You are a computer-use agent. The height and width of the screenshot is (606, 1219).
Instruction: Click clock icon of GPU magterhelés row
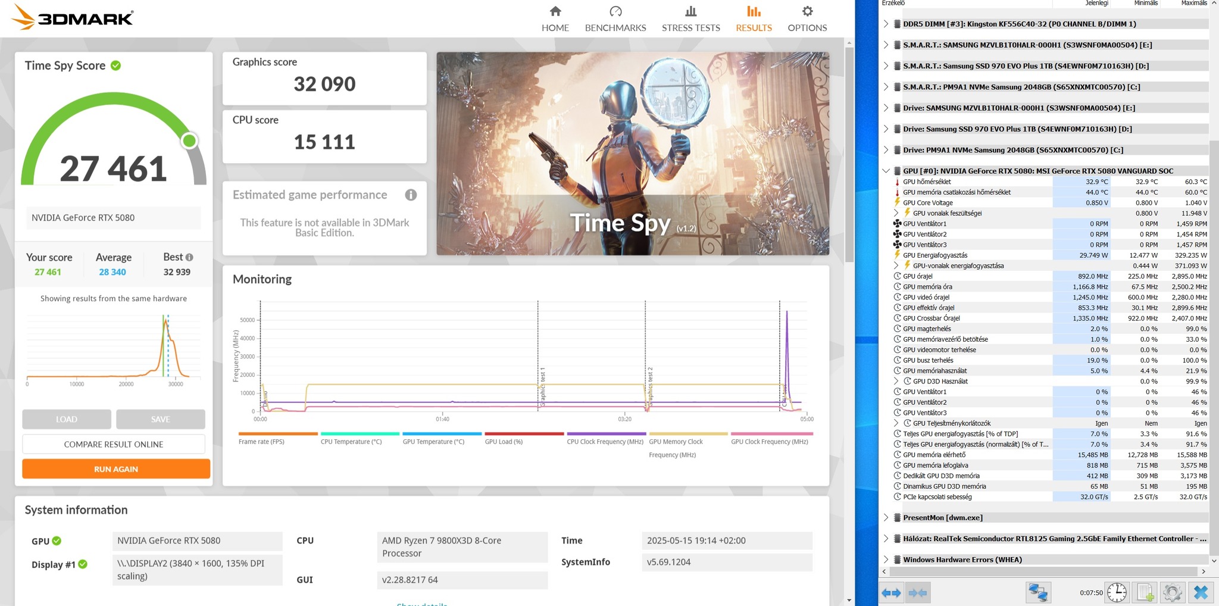pyautogui.click(x=897, y=329)
